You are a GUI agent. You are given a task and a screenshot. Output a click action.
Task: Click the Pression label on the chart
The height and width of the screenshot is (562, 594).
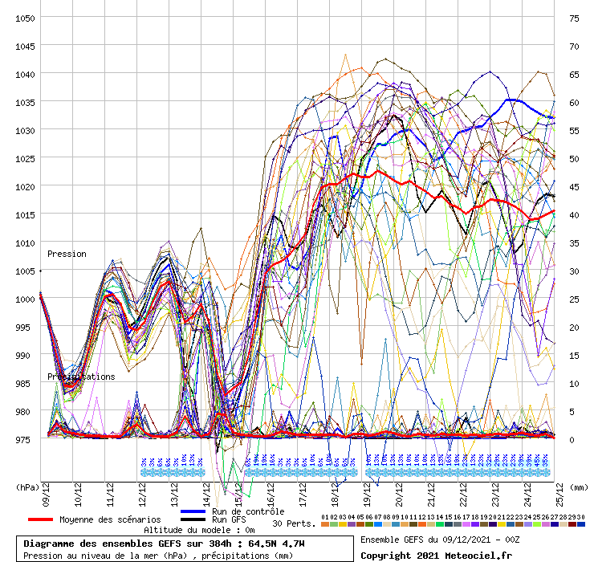(x=67, y=254)
